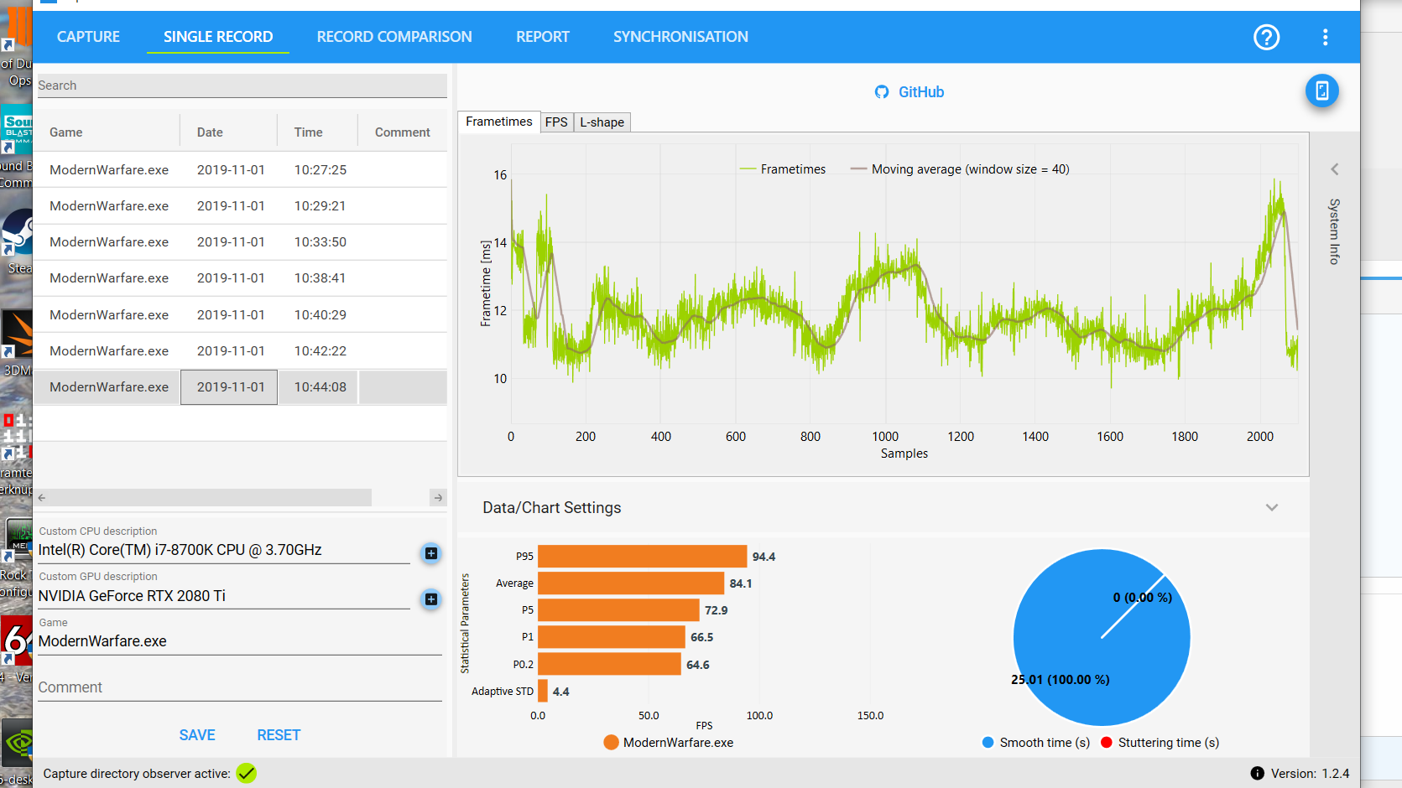Sort records by Game column header
Viewport: 1402px width, 788px height.
pos(66,132)
